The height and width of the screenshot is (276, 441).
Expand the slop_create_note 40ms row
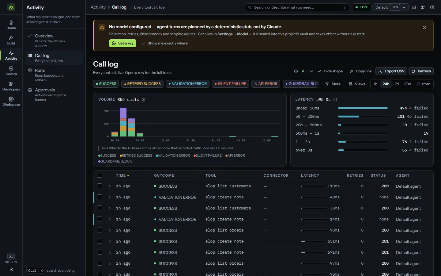coord(109,197)
